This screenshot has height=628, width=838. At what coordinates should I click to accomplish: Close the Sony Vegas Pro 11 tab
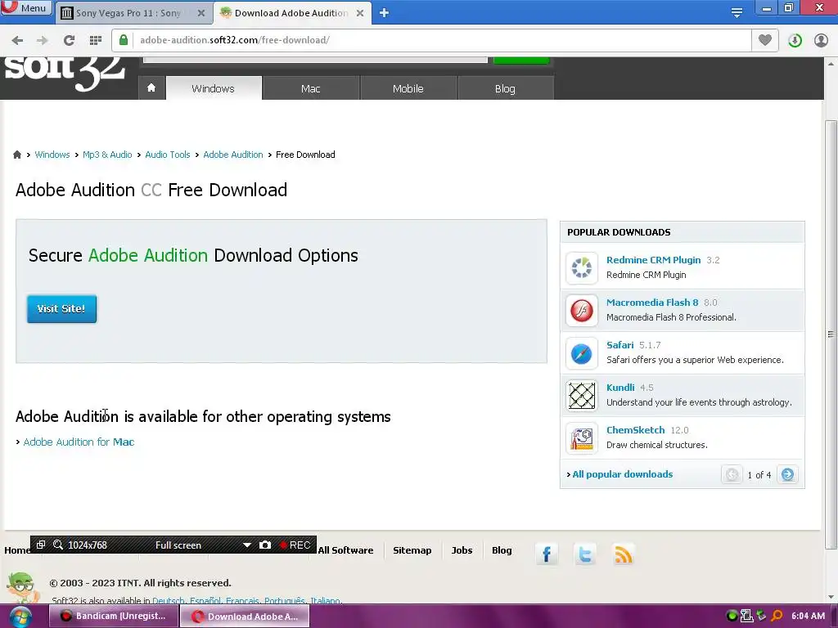tap(201, 13)
